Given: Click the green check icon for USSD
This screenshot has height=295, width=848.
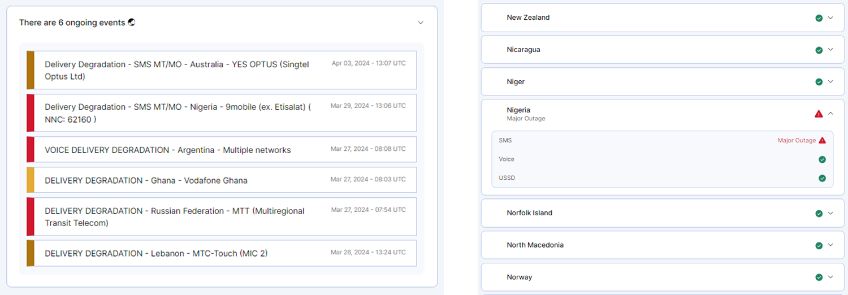Looking at the screenshot, I should click(822, 178).
